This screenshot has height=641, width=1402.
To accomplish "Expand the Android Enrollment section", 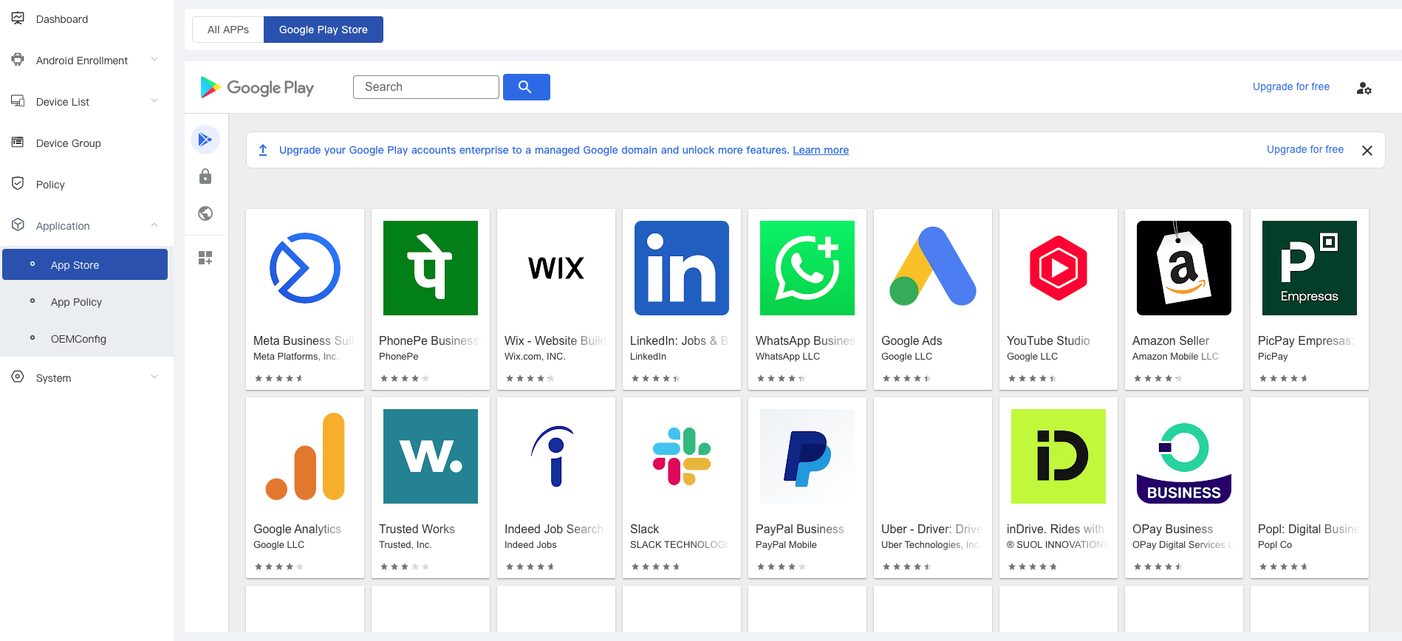I will (154, 59).
